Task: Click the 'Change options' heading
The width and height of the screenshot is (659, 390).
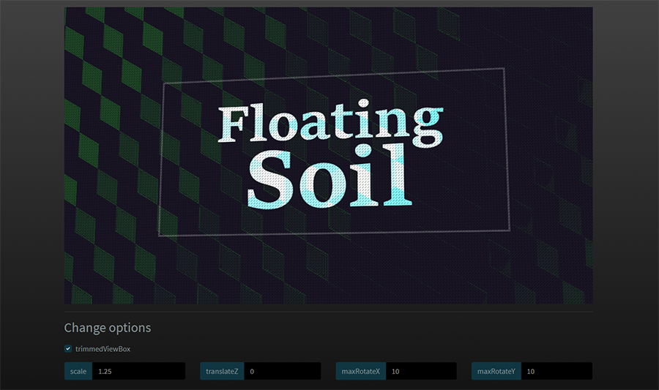Action: [108, 328]
